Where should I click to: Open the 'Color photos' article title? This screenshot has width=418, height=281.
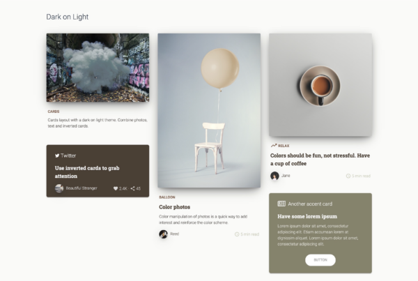(175, 207)
